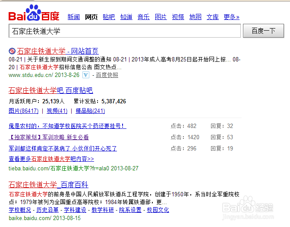Open 学校概况 baike section
This screenshot has height=227, width=290.
click(20, 210)
